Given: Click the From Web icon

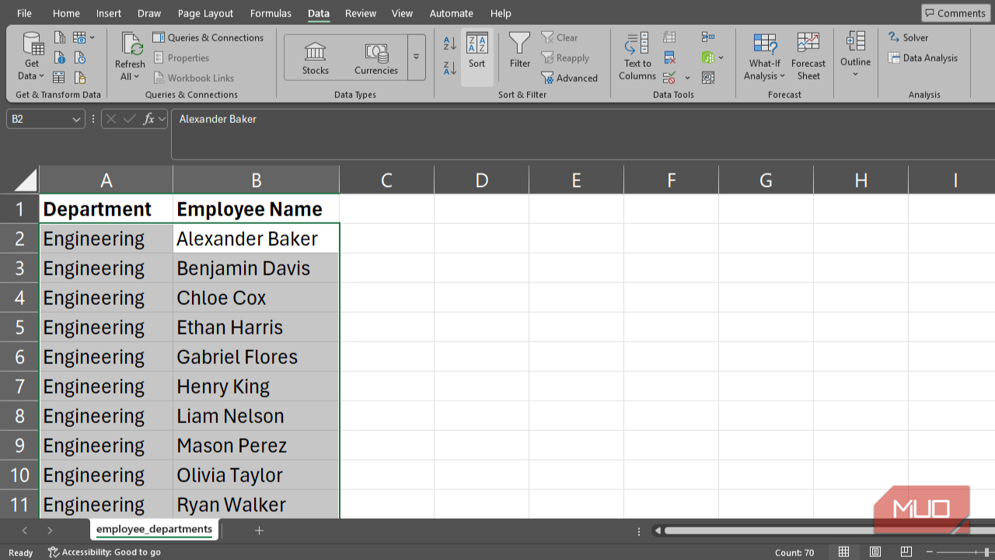Looking at the screenshot, I should [x=60, y=58].
